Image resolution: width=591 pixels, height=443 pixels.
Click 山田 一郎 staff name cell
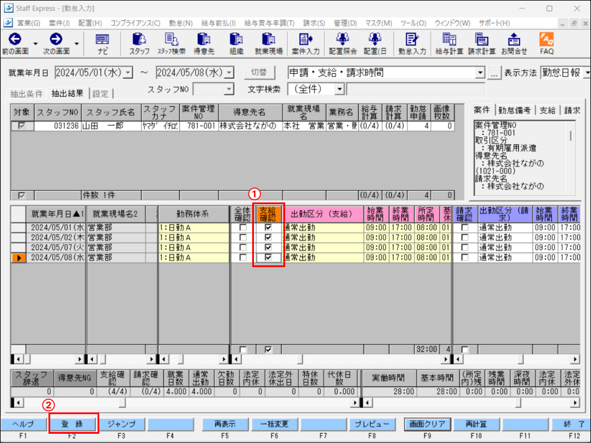click(x=111, y=126)
